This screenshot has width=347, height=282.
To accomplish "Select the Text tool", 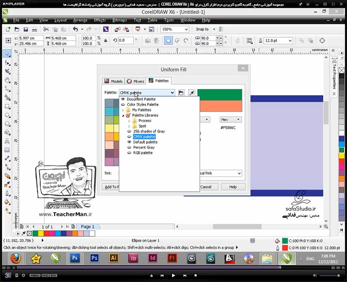I will [x=7, y=141].
